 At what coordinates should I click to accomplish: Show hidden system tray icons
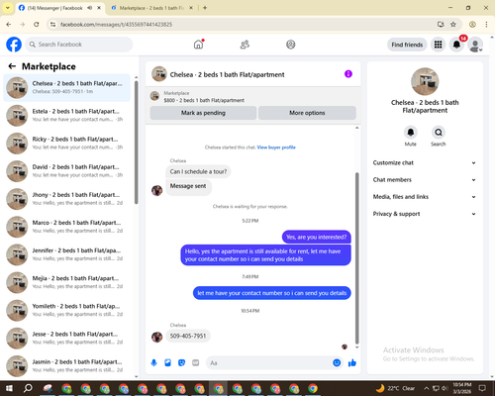(427, 388)
